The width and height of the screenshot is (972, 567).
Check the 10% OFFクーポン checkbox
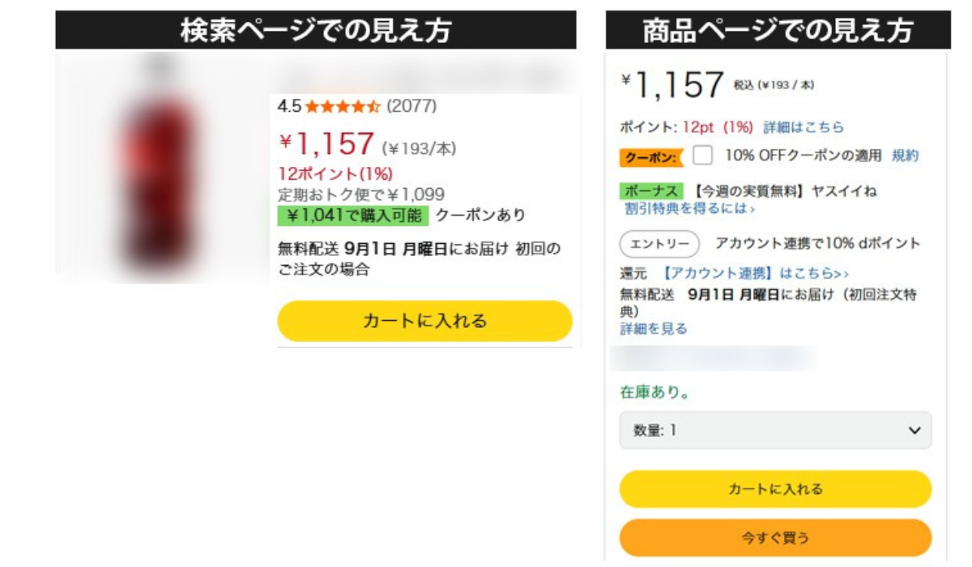coord(703,156)
